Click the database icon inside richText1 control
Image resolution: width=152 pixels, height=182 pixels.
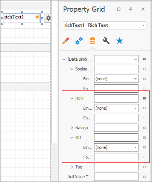tap(37, 17)
